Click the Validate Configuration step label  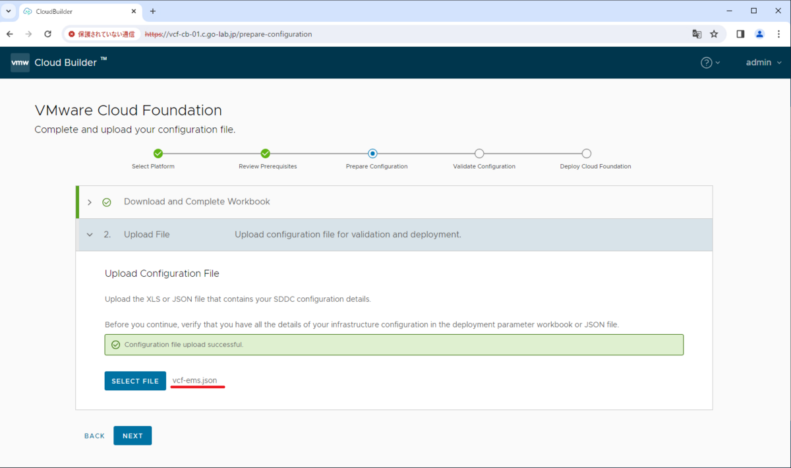click(484, 167)
